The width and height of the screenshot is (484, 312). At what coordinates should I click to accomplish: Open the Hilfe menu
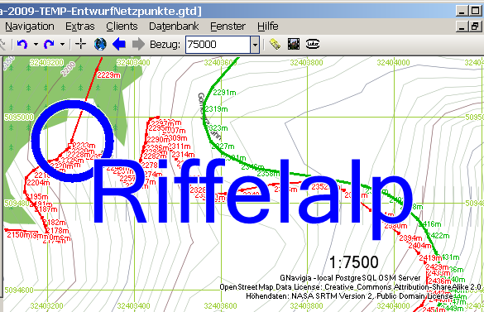coord(268,26)
